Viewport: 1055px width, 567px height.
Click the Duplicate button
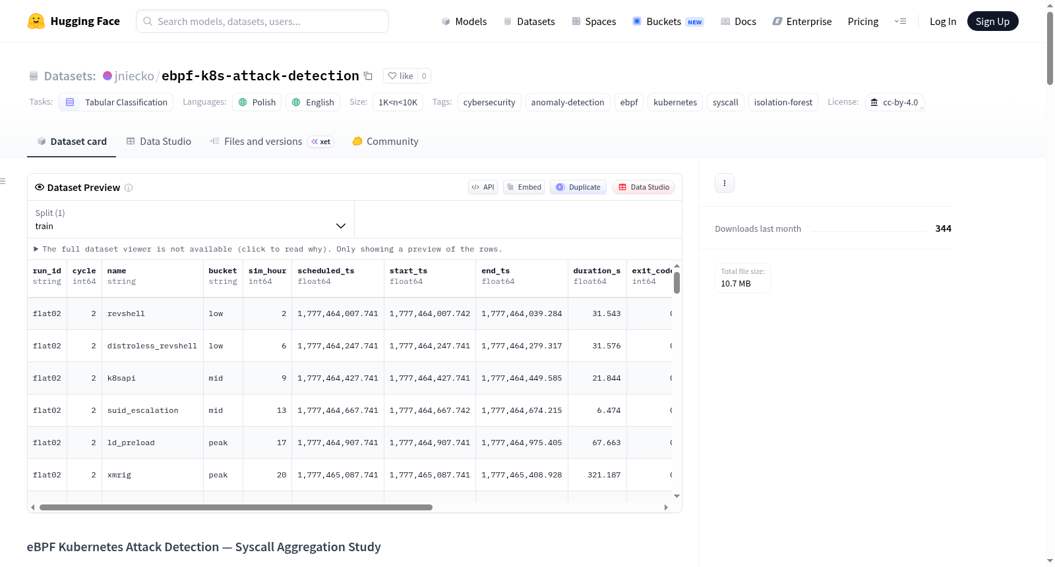pos(578,187)
